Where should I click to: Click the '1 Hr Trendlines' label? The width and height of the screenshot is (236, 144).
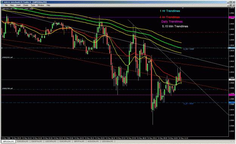click(170, 11)
